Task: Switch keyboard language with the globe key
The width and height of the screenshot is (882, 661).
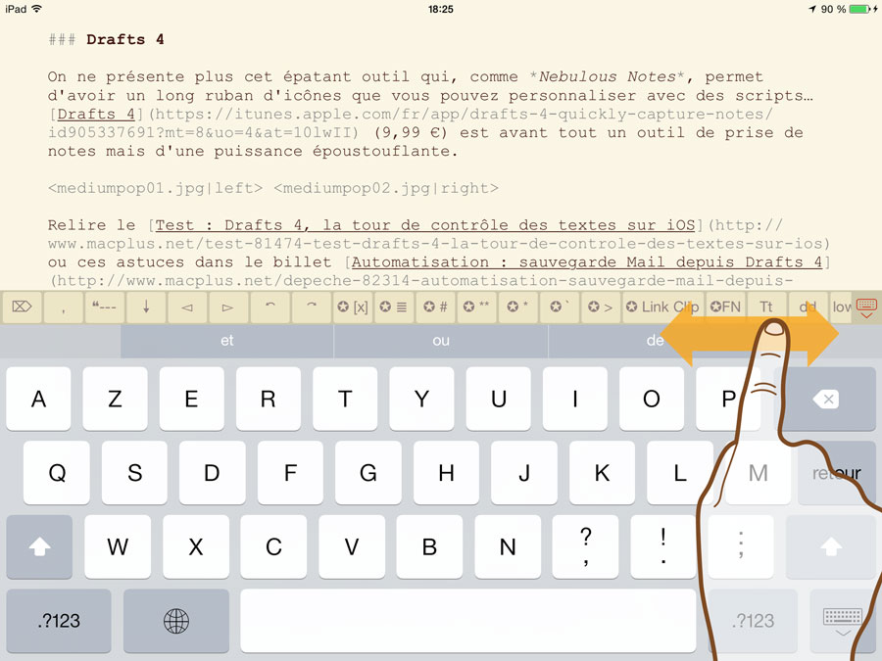Action: coord(176,621)
